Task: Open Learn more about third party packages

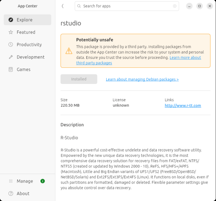Action: click(x=139, y=60)
